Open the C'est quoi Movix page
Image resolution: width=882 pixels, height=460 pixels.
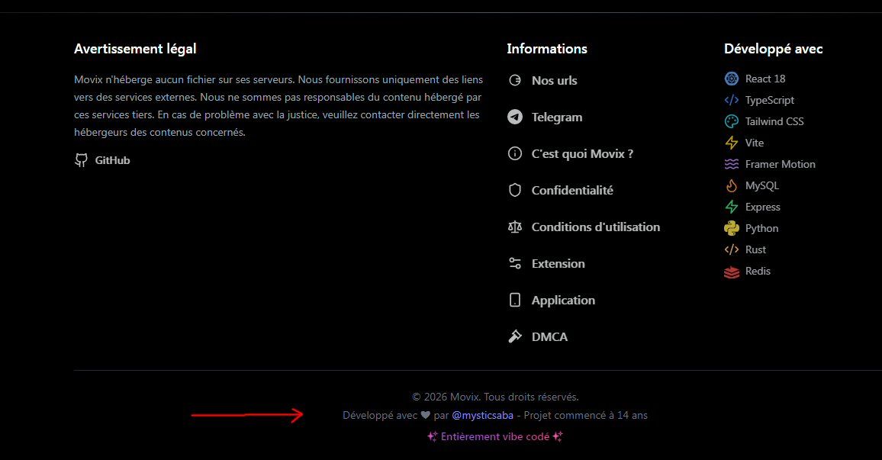(x=582, y=153)
